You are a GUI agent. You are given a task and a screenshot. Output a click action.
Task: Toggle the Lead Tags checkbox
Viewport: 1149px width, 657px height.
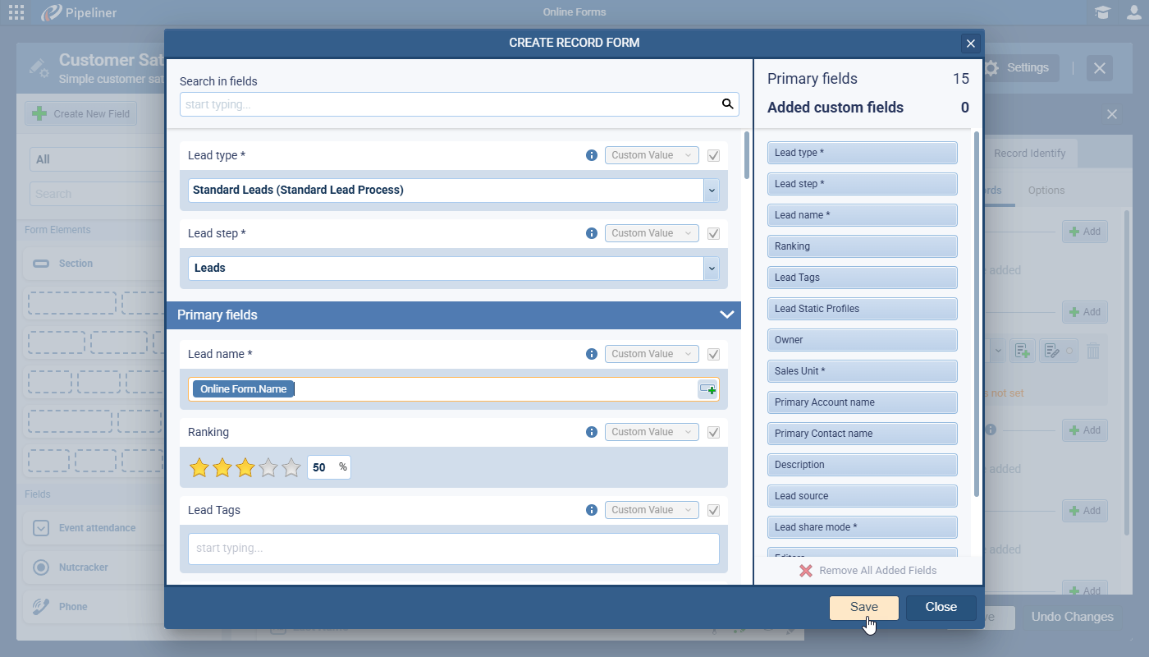(x=713, y=510)
